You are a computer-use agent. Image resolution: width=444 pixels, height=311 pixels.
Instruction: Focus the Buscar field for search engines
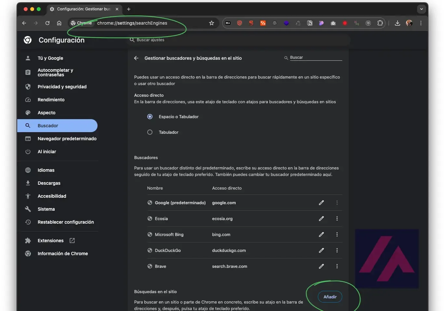point(316,57)
